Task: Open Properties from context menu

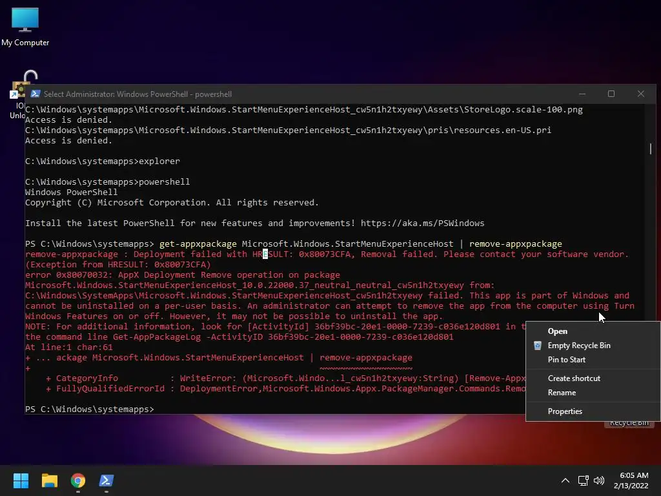Action: click(x=593, y=411)
